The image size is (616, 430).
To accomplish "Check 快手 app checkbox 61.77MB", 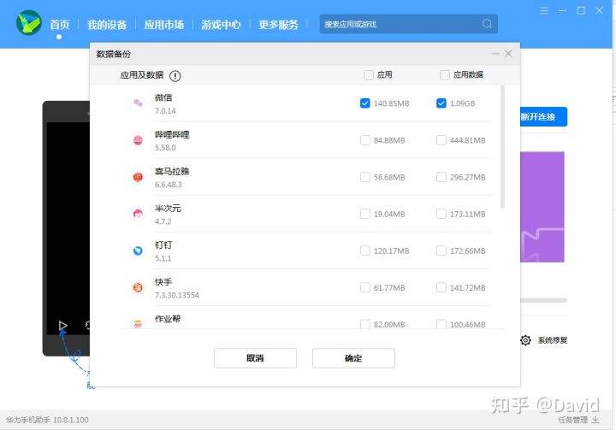I will tap(365, 287).
